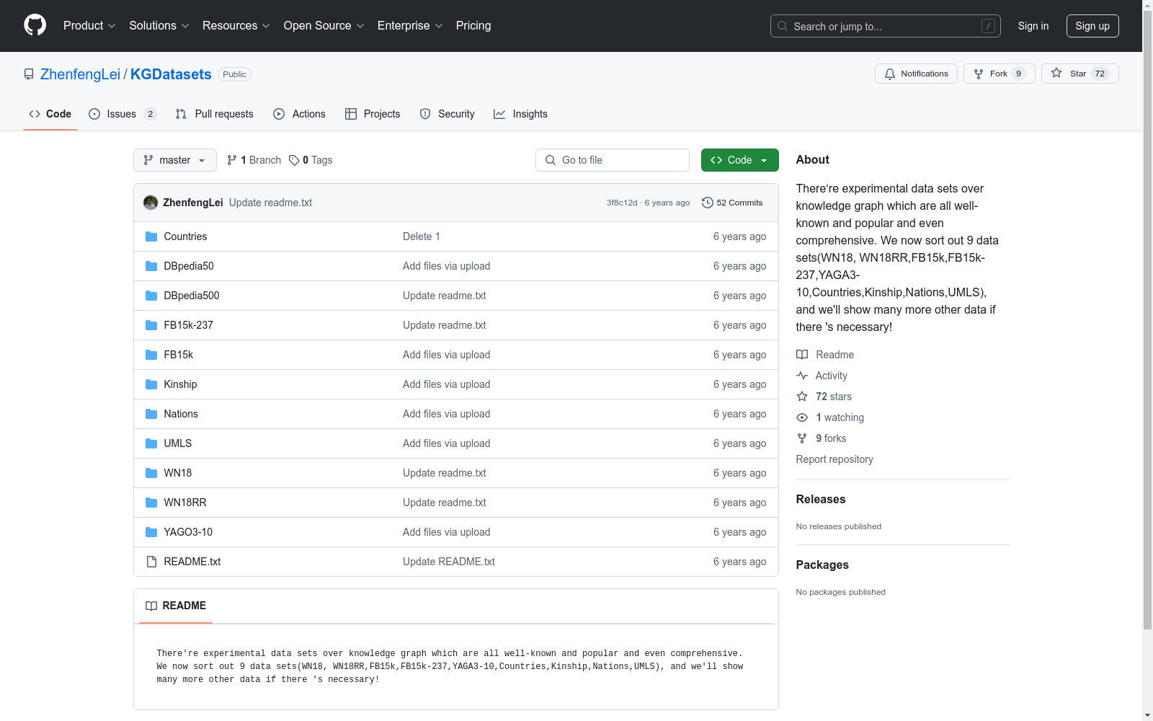
Task: Open the WN18 folder name
Action: (178, 473)
